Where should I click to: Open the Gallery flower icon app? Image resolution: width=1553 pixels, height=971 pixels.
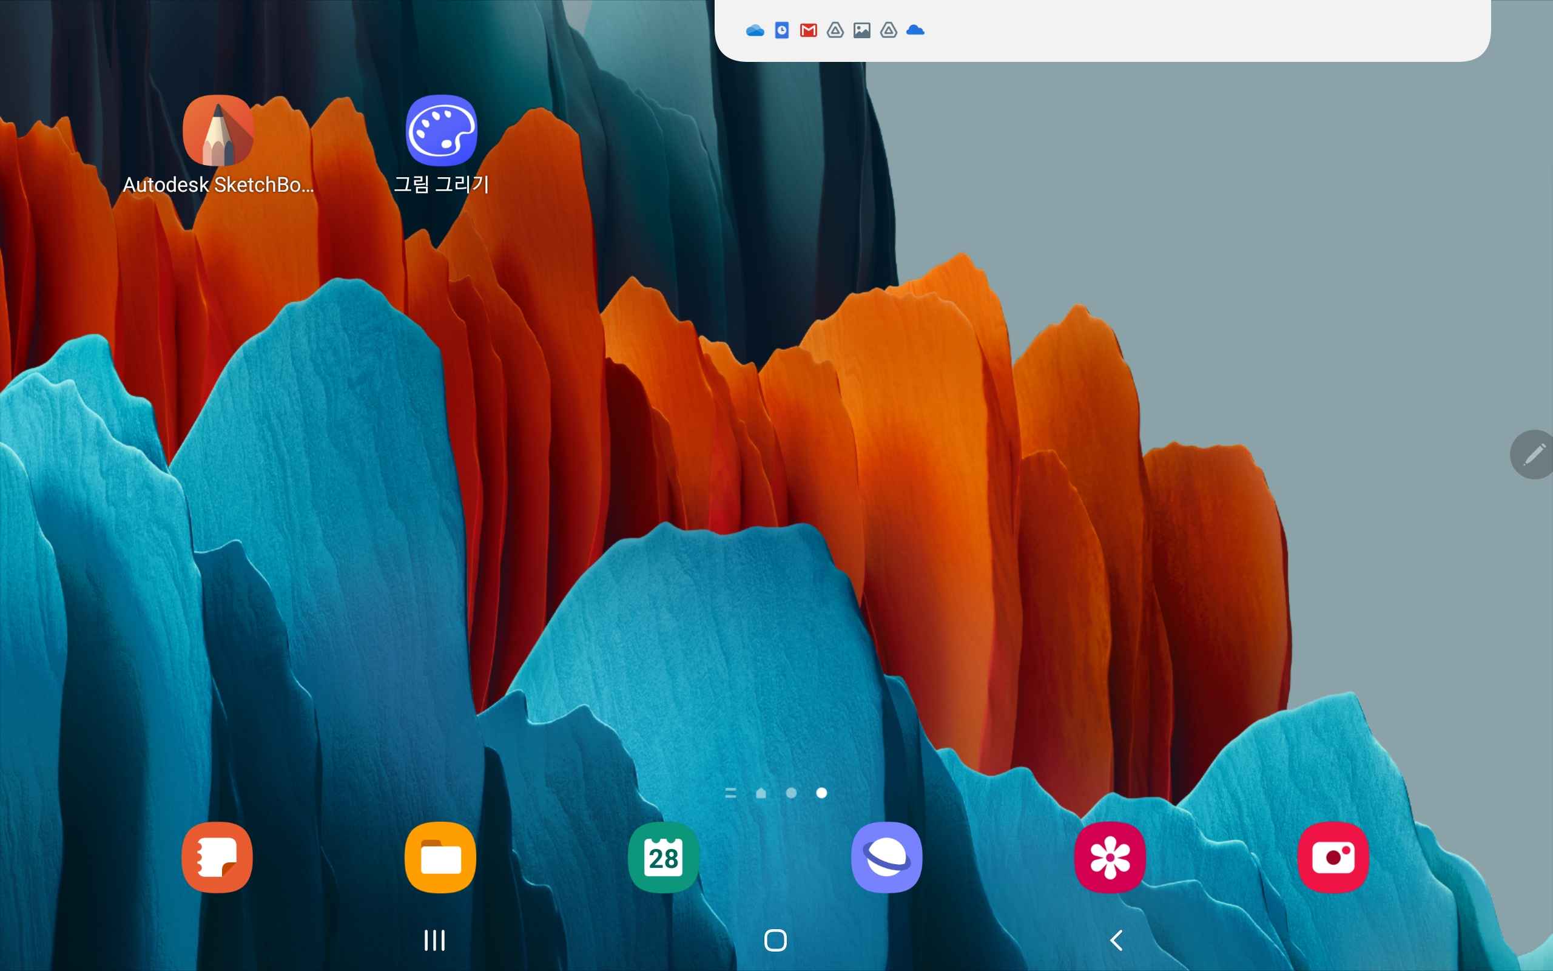[1110, 857]
